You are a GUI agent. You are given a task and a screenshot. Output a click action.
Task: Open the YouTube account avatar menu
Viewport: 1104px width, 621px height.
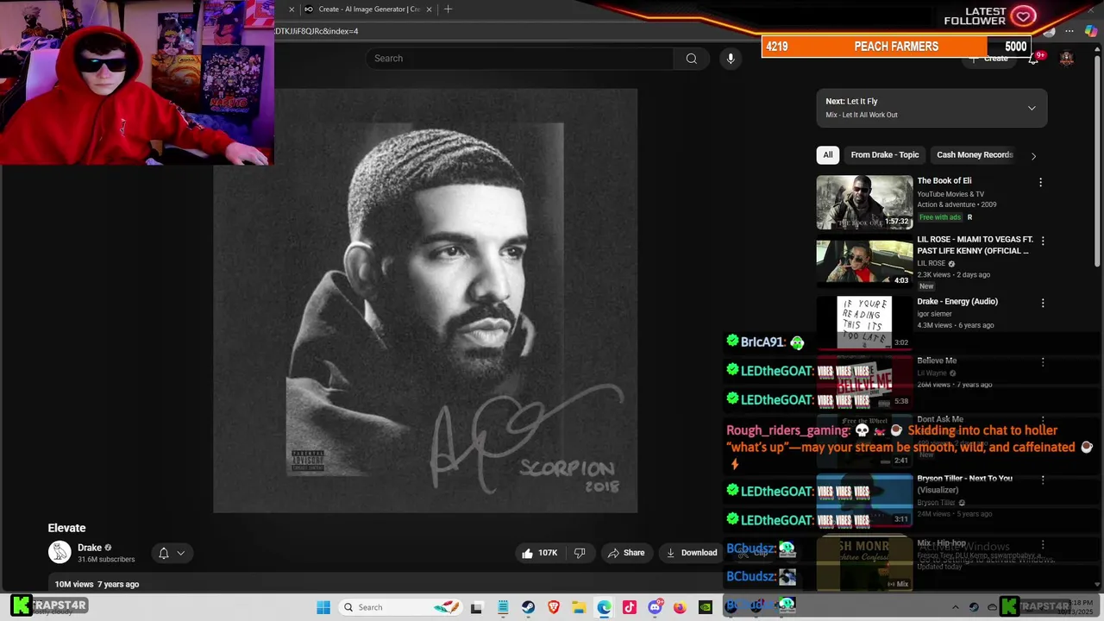pos(1067,59)
